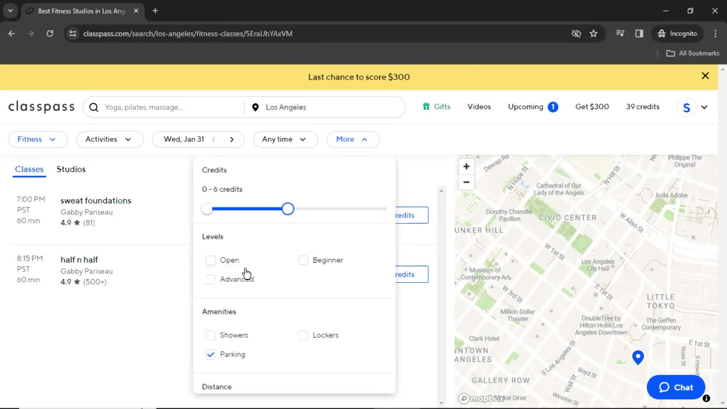Open the Videos menu item
The width and height of the screenshot is (727, 409).
(x=479, y=107)
